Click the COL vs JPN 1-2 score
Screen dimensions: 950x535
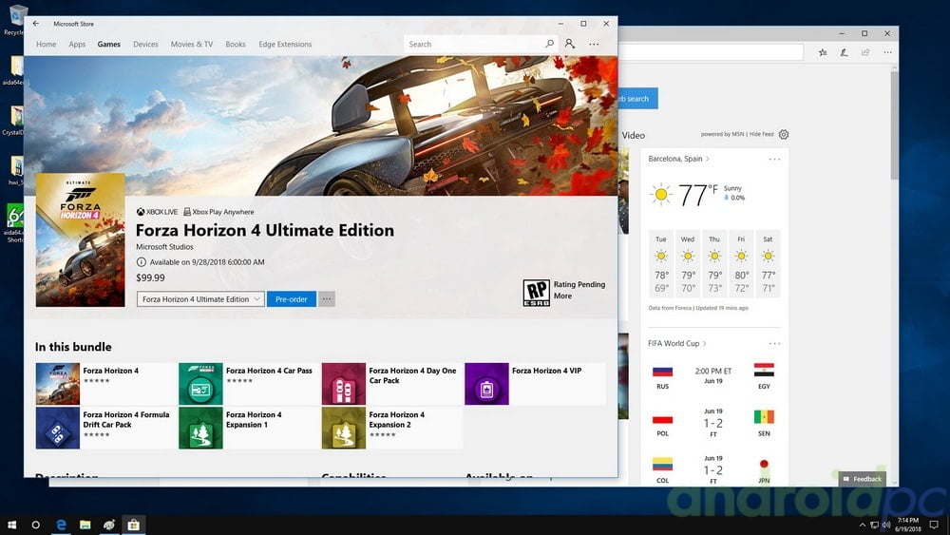(x=713, y=470)
